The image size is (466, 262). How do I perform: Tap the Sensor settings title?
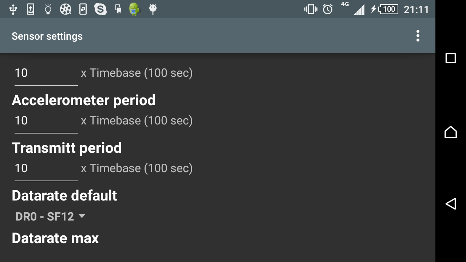(47, 36)
